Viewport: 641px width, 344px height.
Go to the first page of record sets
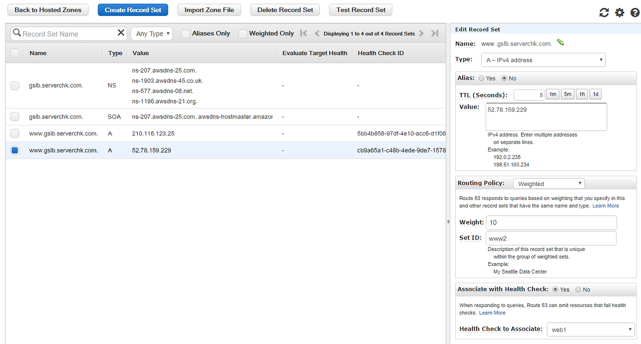coord(303,33)
